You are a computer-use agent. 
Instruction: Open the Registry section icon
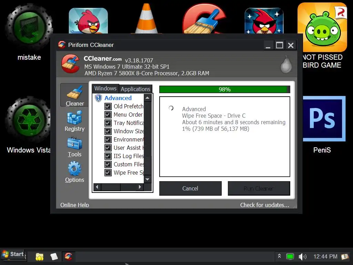(x=74, y=118)
